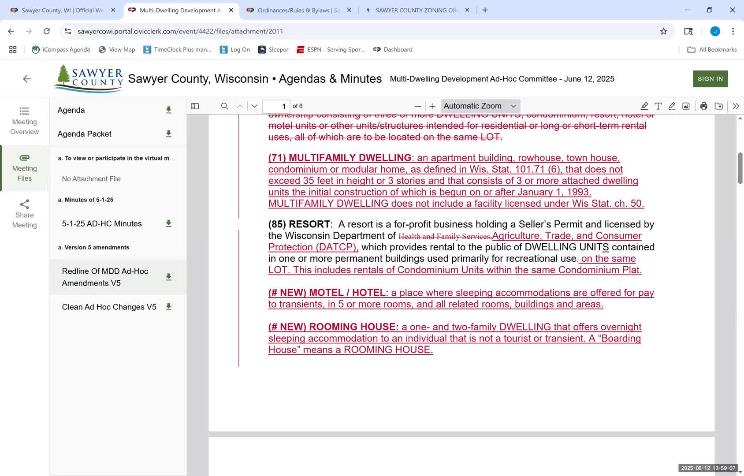Open the Meeting Overview tab
Viewport: 744px width, 476px height.
tap(25, 121)
